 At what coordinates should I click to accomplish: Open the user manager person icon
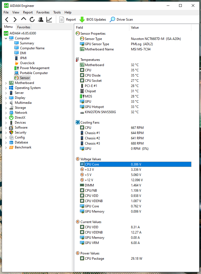41,19
